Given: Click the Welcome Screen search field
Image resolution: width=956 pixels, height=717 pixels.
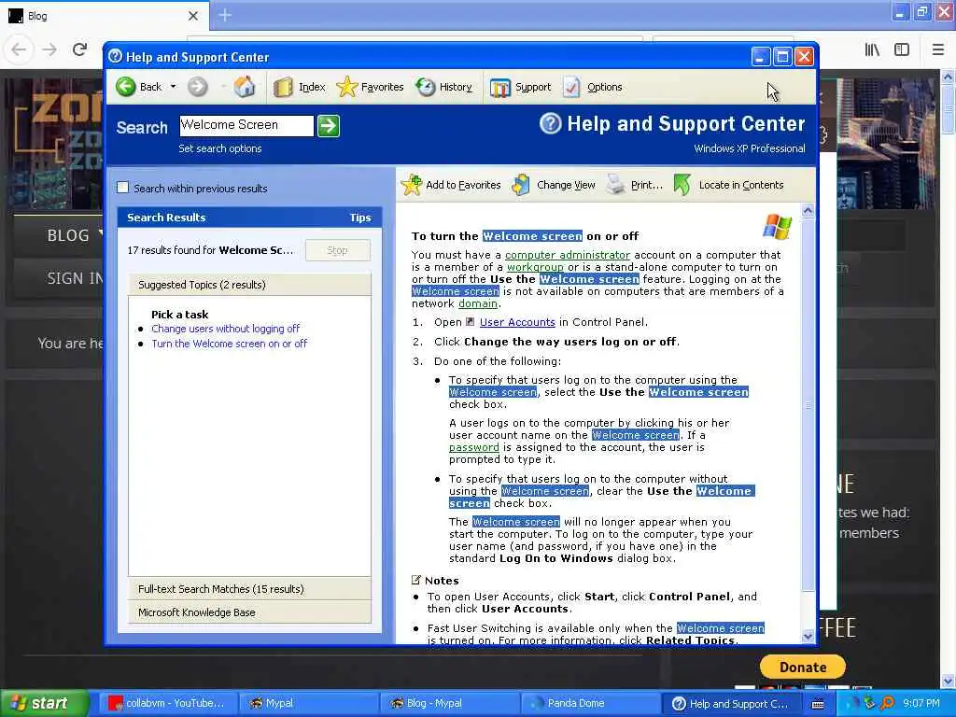Looking at the screenshot, I should click(246, 126).
